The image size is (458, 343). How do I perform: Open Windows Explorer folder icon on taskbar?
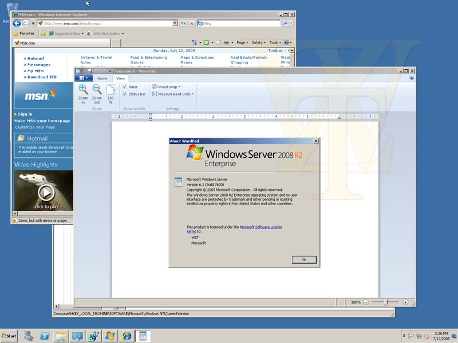tap(61, 336)
